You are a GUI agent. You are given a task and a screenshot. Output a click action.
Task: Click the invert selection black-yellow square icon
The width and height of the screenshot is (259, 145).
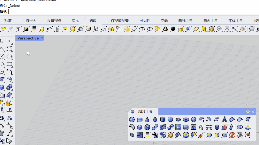[26, 29]
